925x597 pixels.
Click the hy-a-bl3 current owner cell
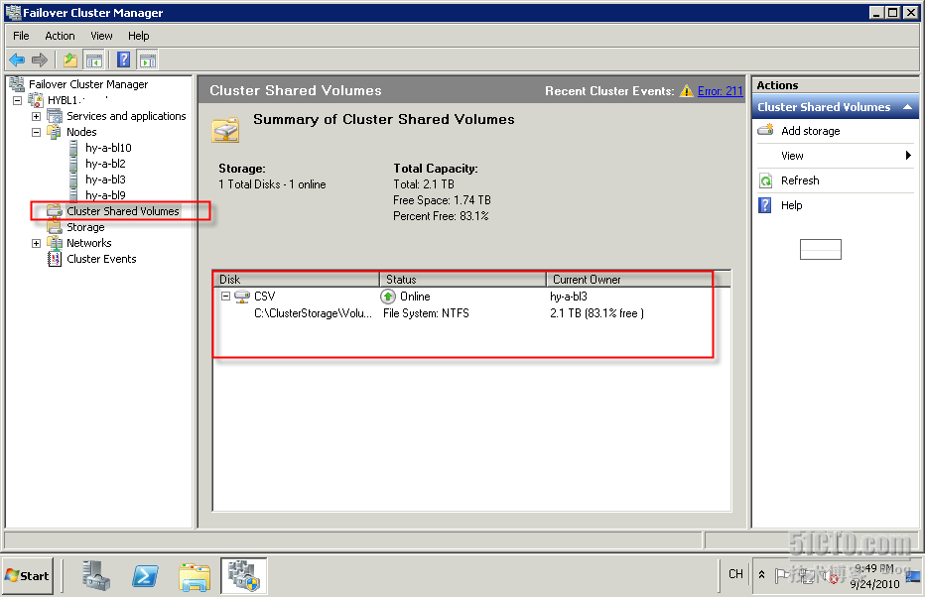pos(569,297)
